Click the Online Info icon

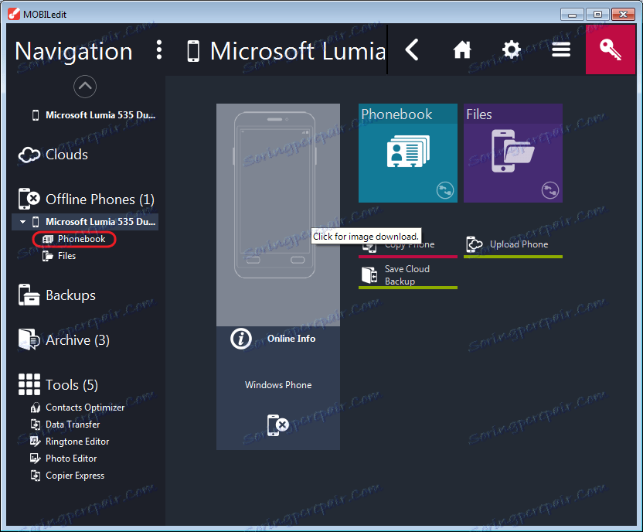241,339
